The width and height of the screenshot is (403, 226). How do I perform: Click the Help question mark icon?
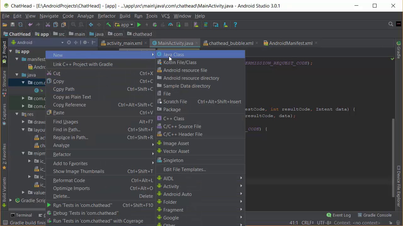235,24
